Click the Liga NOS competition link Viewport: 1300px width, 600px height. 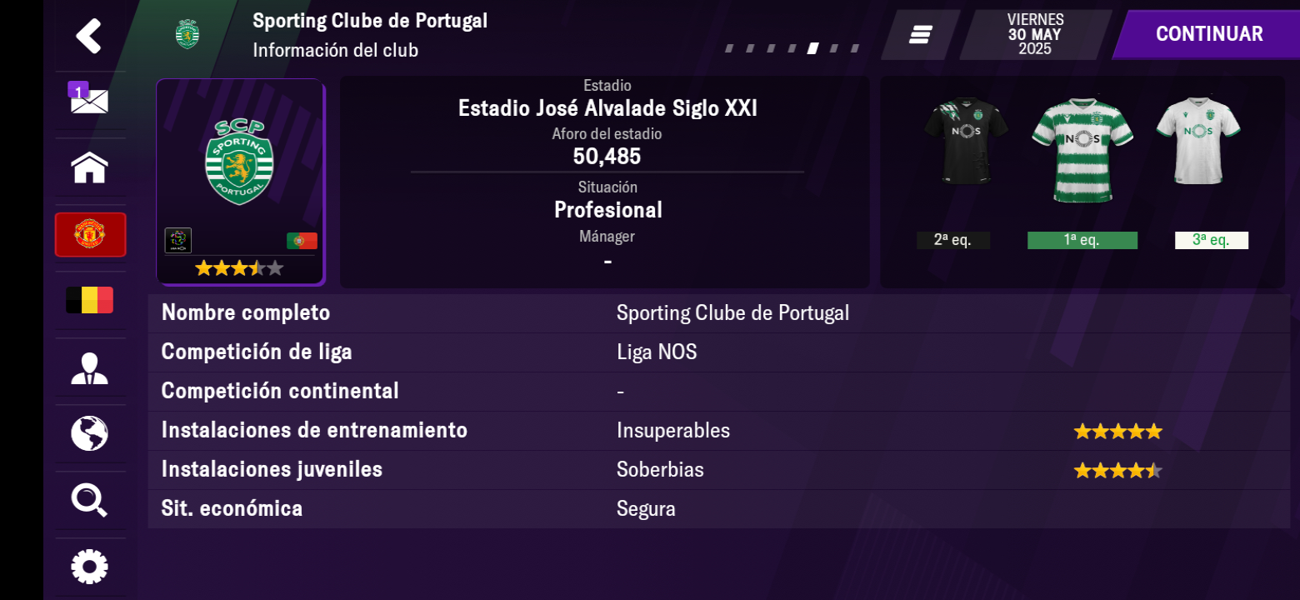[657, 352]
